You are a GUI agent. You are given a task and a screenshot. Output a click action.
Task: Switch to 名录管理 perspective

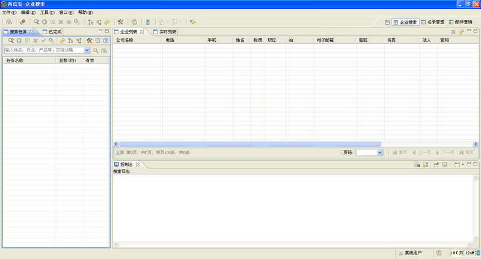(x=433, y=22)
